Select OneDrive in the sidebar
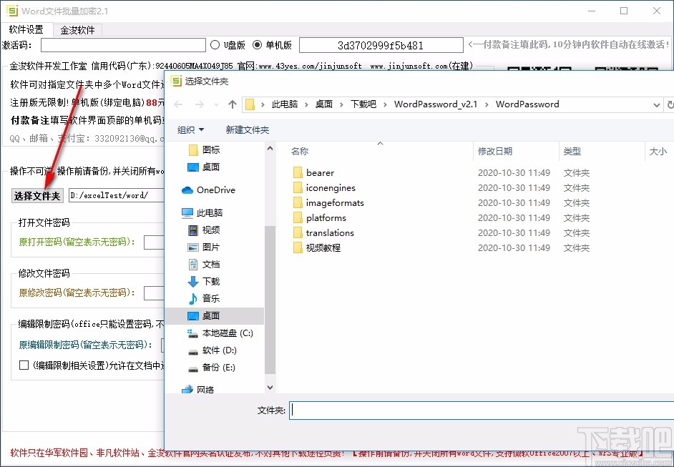Screen dimensions: 674x467 pyautogui.click(x=210, y=190)
